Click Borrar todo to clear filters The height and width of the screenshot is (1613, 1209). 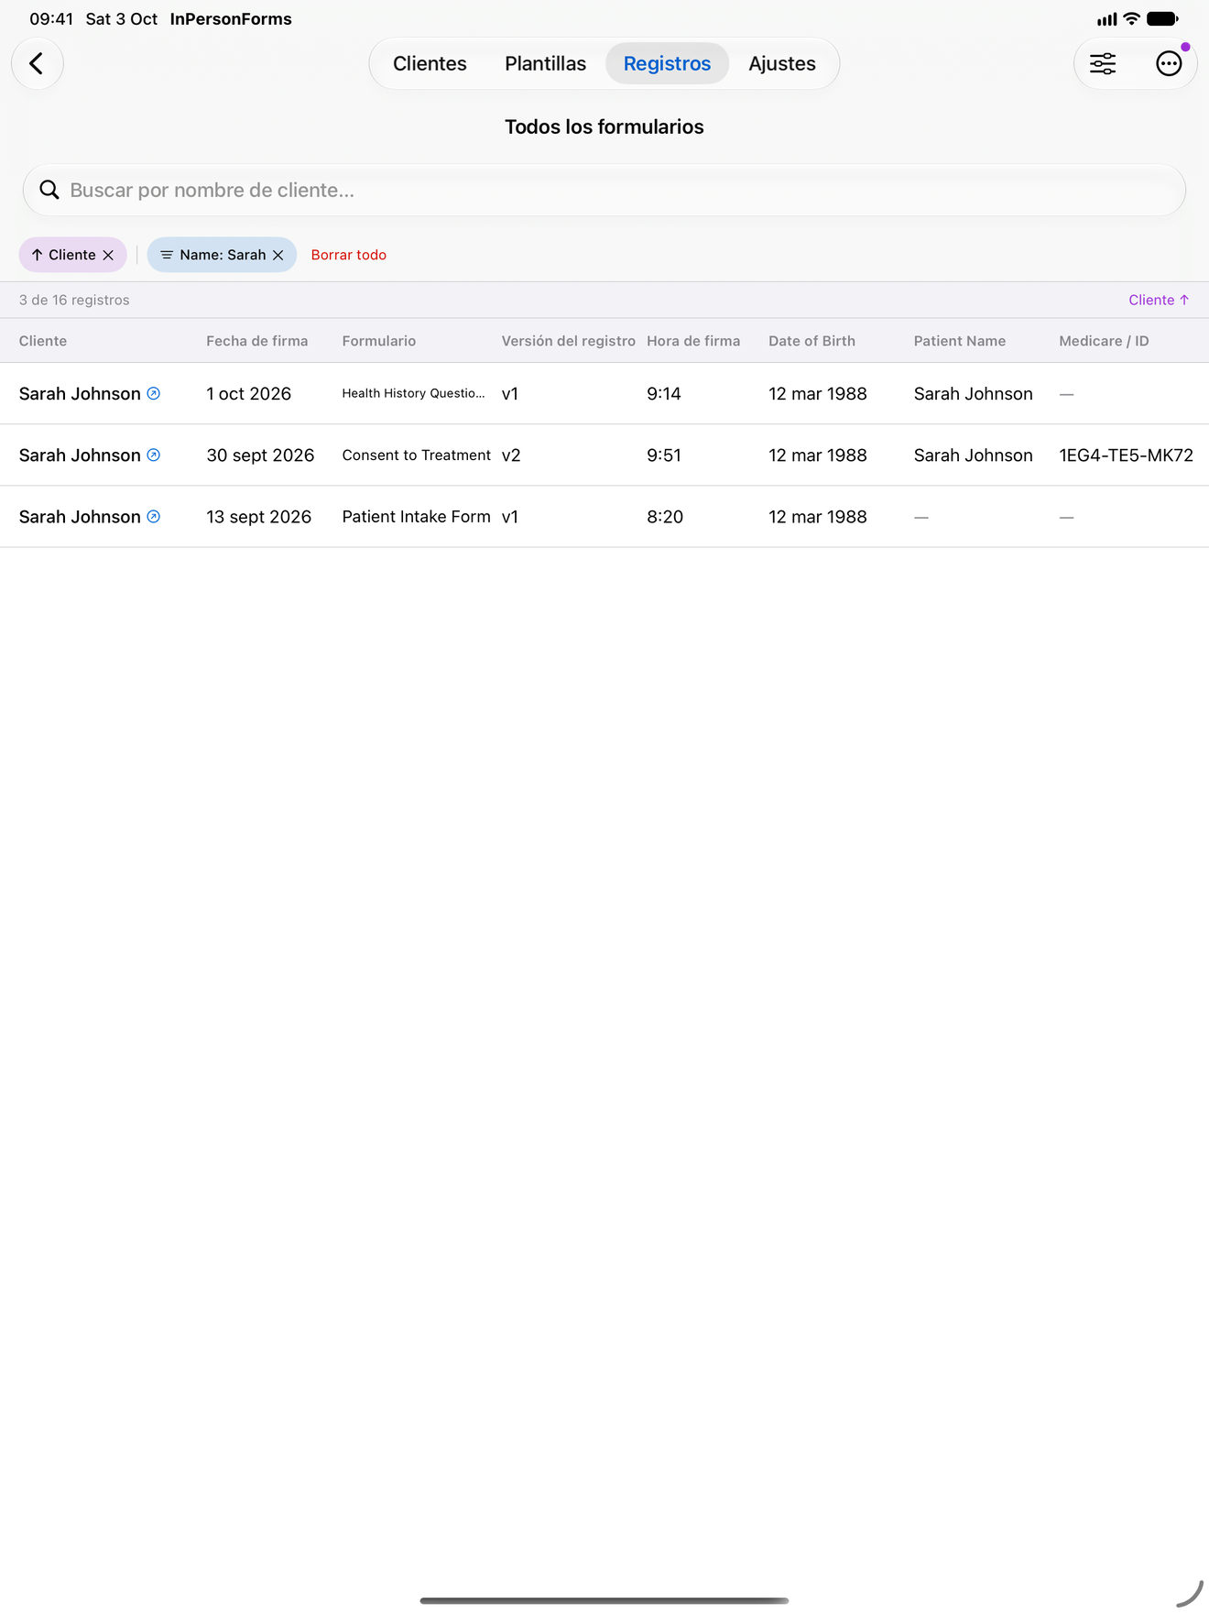[x=349, y=255]
